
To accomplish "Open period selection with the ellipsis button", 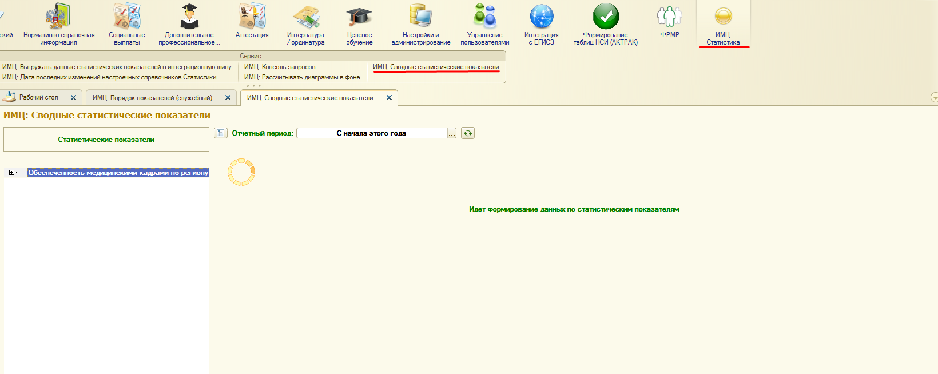I will coord(452,134).
